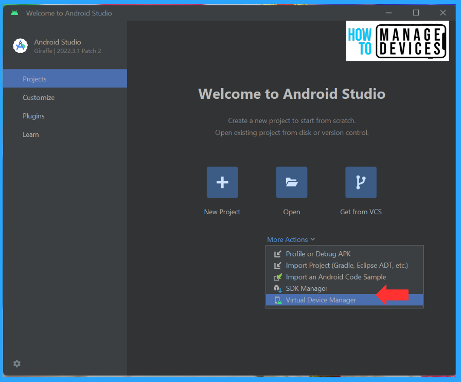Screen dimensions: 461x382
Task: Click the Virtual Device Manager phone icon
Action: click(x=277, y=300)
